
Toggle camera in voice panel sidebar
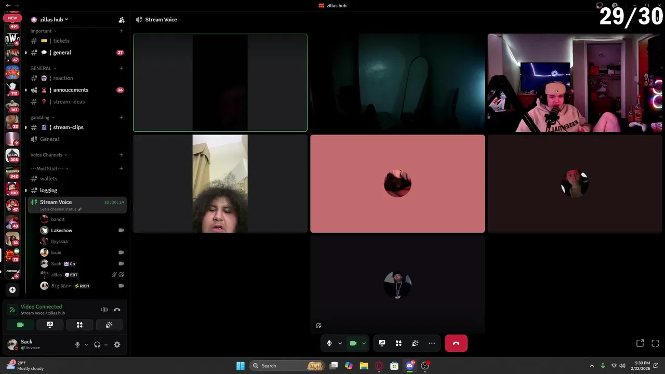(x=20, y=325)
